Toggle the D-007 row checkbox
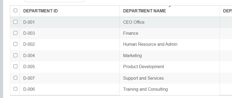Screen dimensions: 232x98 [x=15, y=78]
